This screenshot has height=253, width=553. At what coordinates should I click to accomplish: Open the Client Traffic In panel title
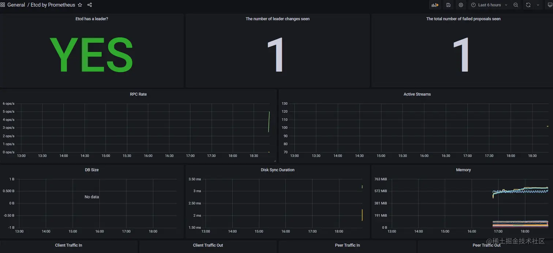pyautogui.click(x=69, y=245)
